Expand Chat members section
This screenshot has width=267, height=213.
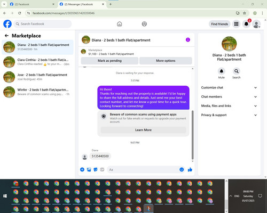[229, 97]
